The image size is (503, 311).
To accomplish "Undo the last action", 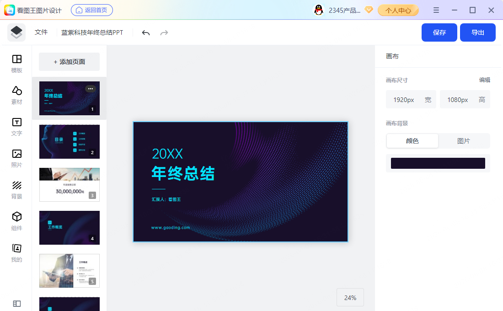I will [x=146, y=33].
